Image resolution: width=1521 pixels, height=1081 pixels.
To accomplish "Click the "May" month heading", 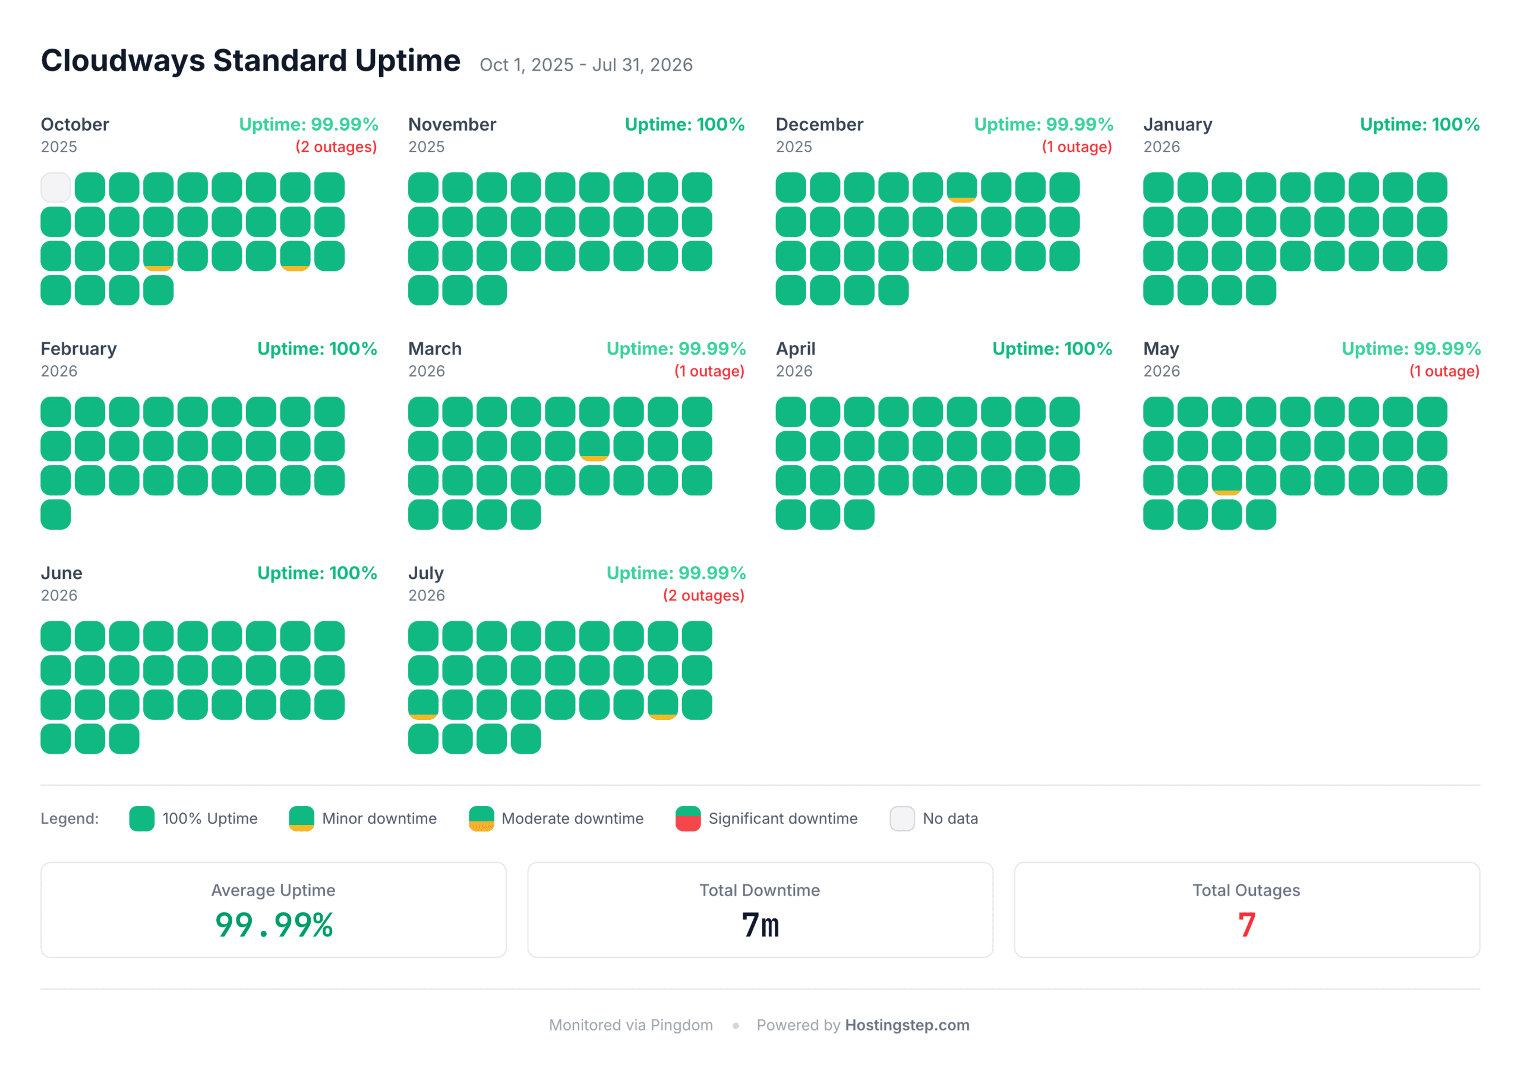I will point(1161,349).
